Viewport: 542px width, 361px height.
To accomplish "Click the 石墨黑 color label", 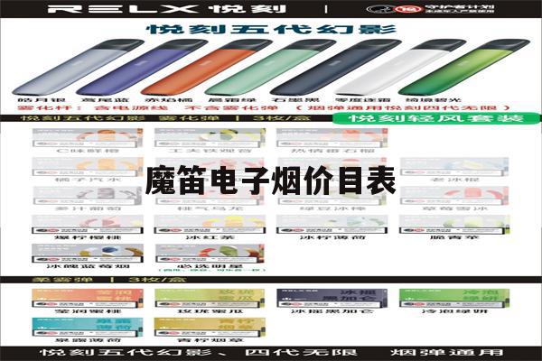I will coord(294,100).
